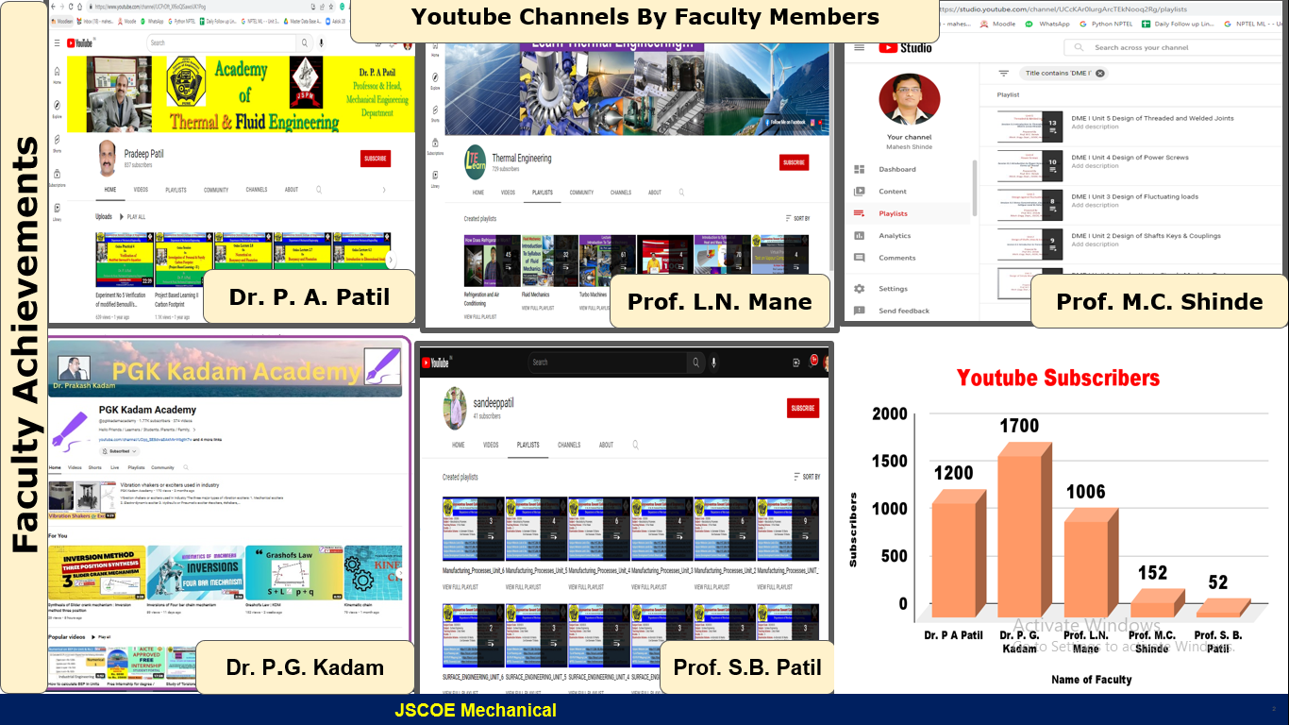
Task: Open hamburger menu in Pradeep Patil YouTube window
Action: [58, 42]
